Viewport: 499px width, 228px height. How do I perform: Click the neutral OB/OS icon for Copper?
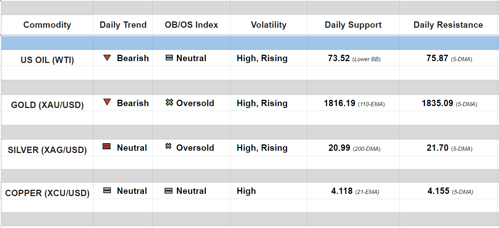coord(169,190)
